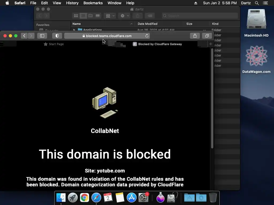Open the Help menu
274x205 pixels.
(130, 3)
